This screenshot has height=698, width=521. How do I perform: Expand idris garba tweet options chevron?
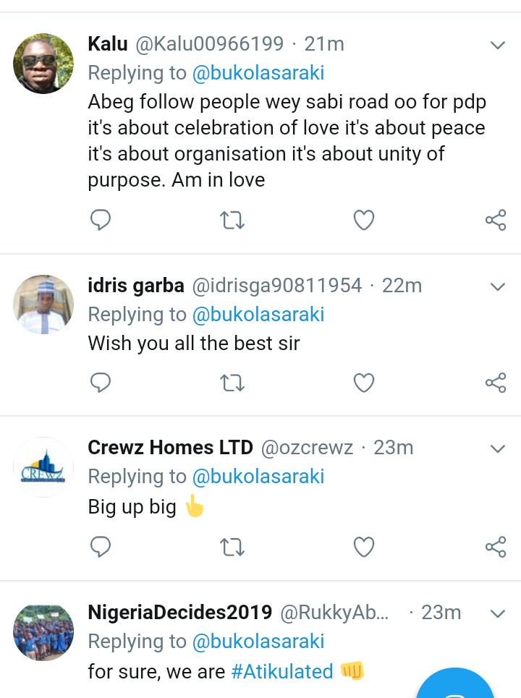[497, 286]
